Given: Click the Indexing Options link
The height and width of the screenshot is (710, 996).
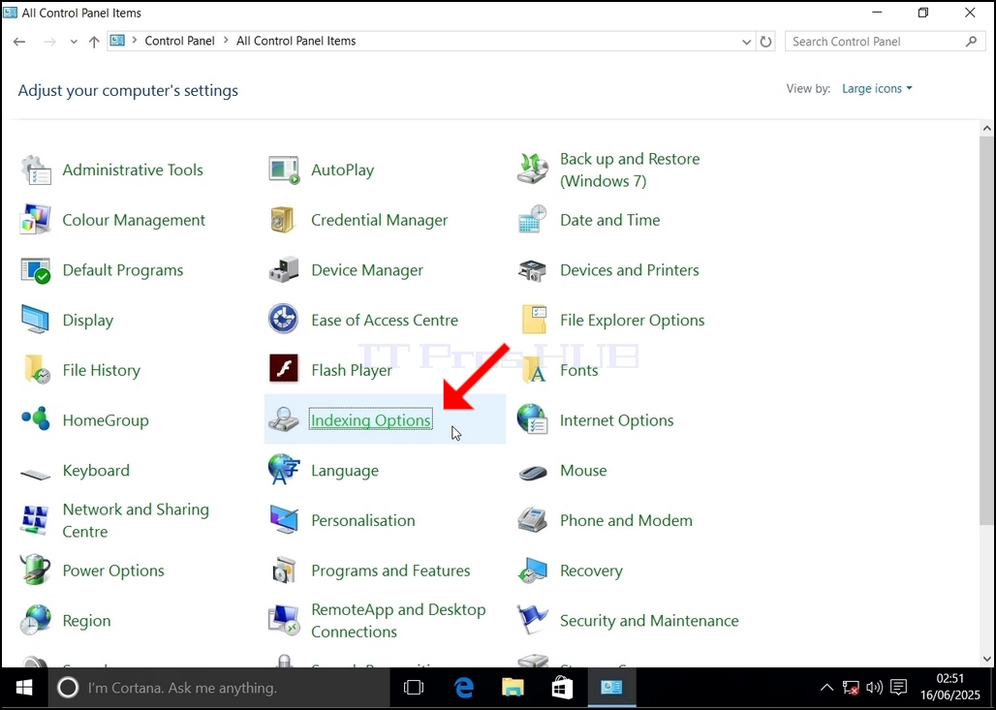Looking at the screenshot, I should point(371,420).
